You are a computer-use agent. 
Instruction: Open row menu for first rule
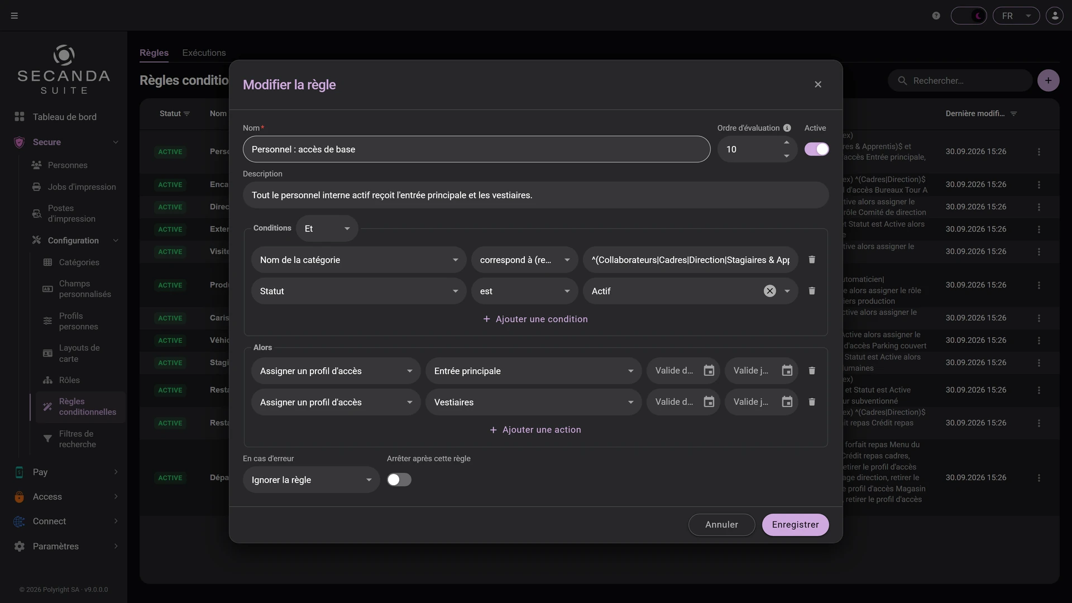click(x=1038, y=152)
